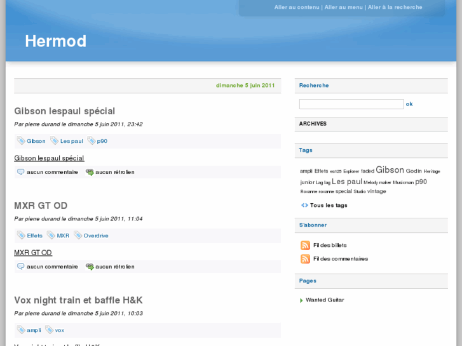The image size is (462, 346).
Task: Open the Hermod blog title link
Action: [56, 41]
